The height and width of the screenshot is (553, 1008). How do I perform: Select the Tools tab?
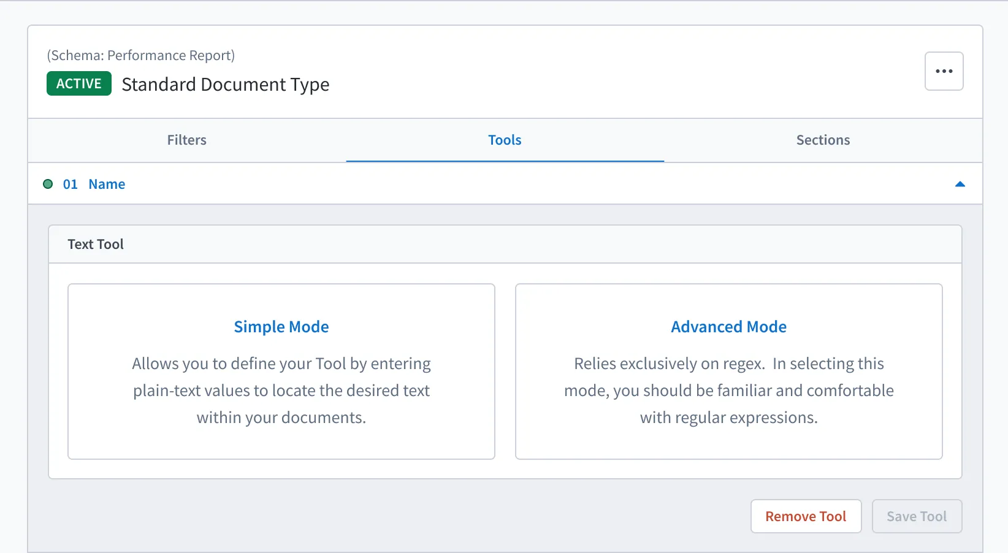click(x=505, y=140)
